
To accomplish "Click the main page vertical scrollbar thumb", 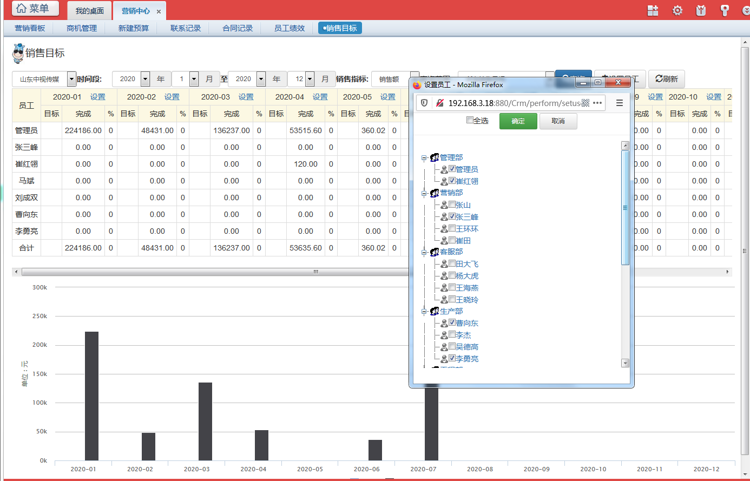I will point(745,252).
